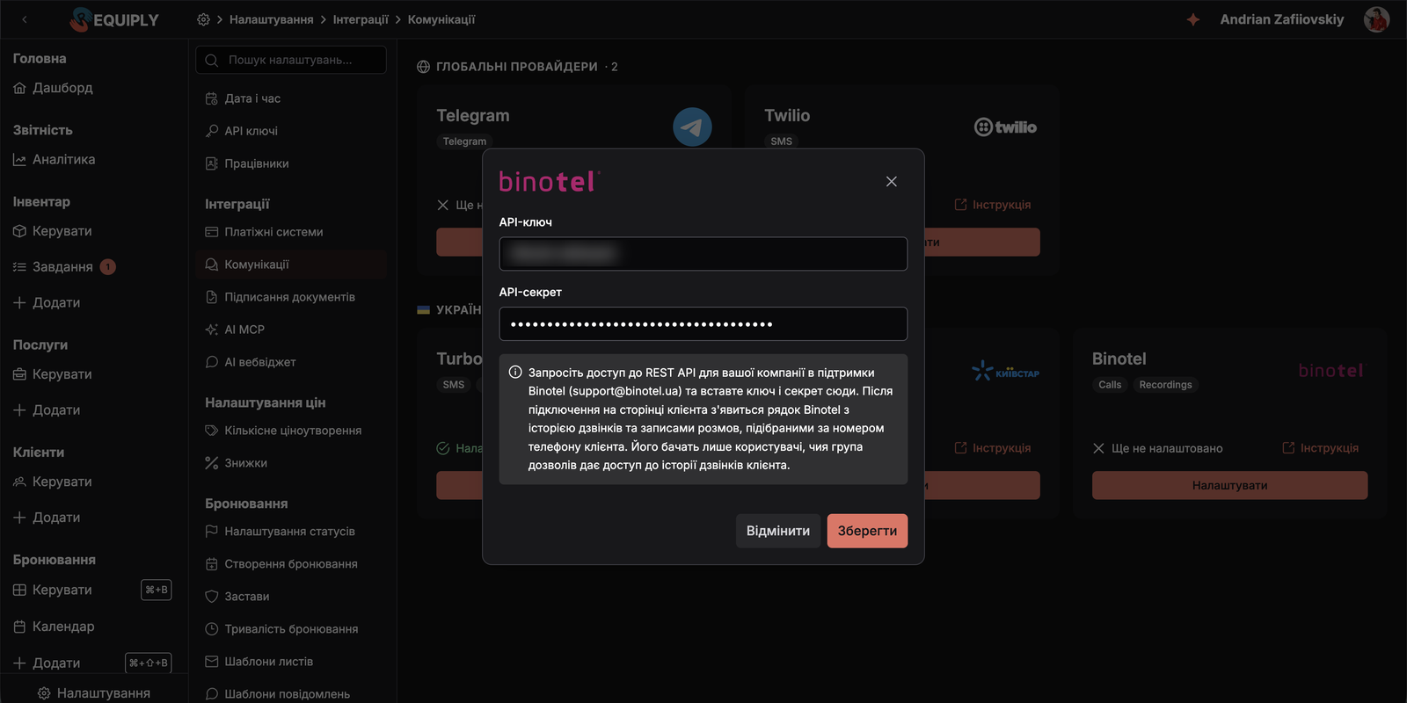1407x703 pixels.
Task: Open API ключі settings
Action: tap(242, 131)
